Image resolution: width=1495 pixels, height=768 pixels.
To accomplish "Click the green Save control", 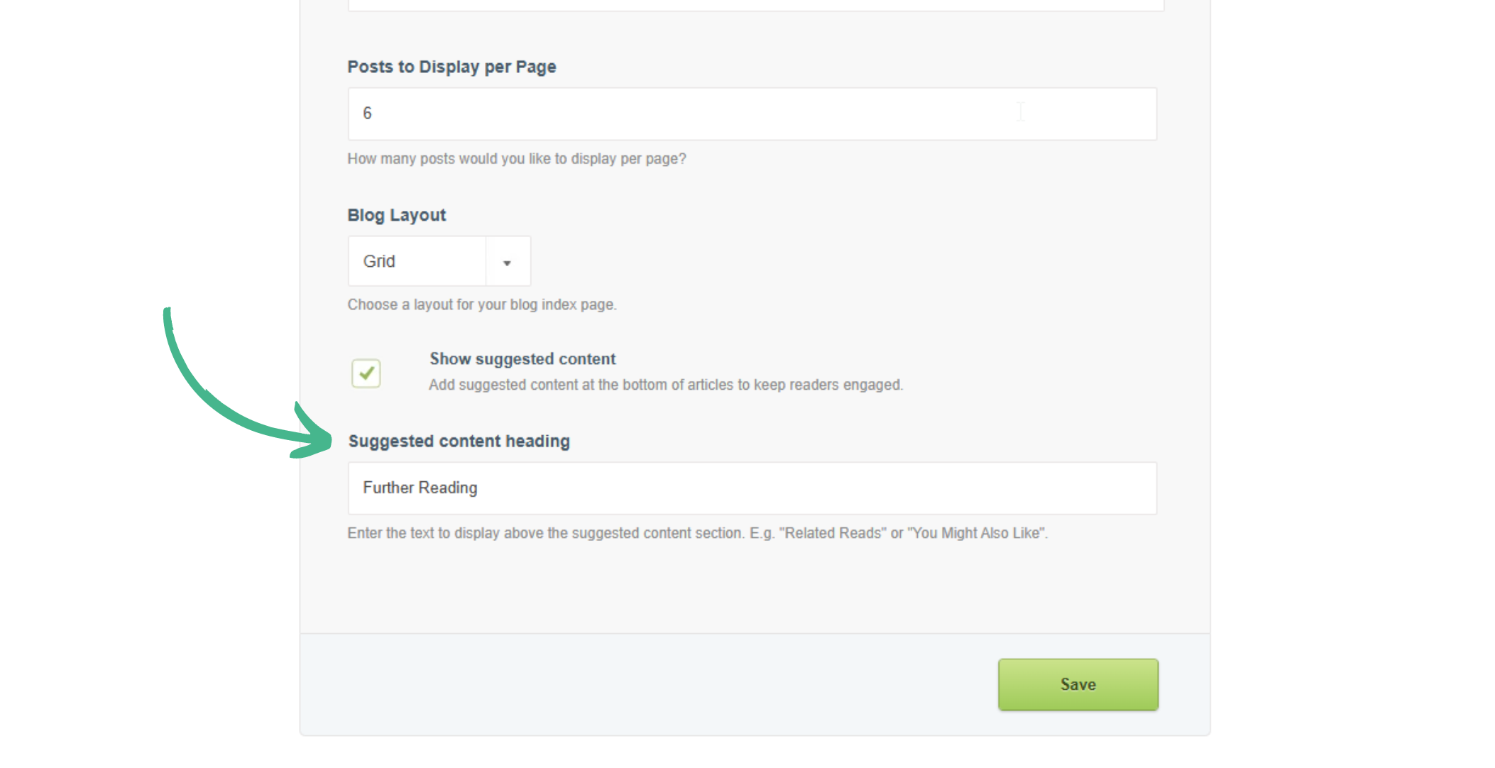I will click(1078, 684).
